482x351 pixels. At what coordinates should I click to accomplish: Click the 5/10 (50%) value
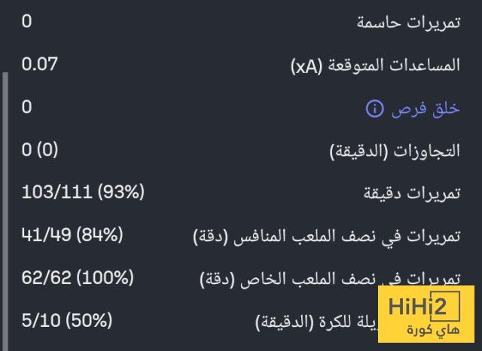click(x=67, y=321)
